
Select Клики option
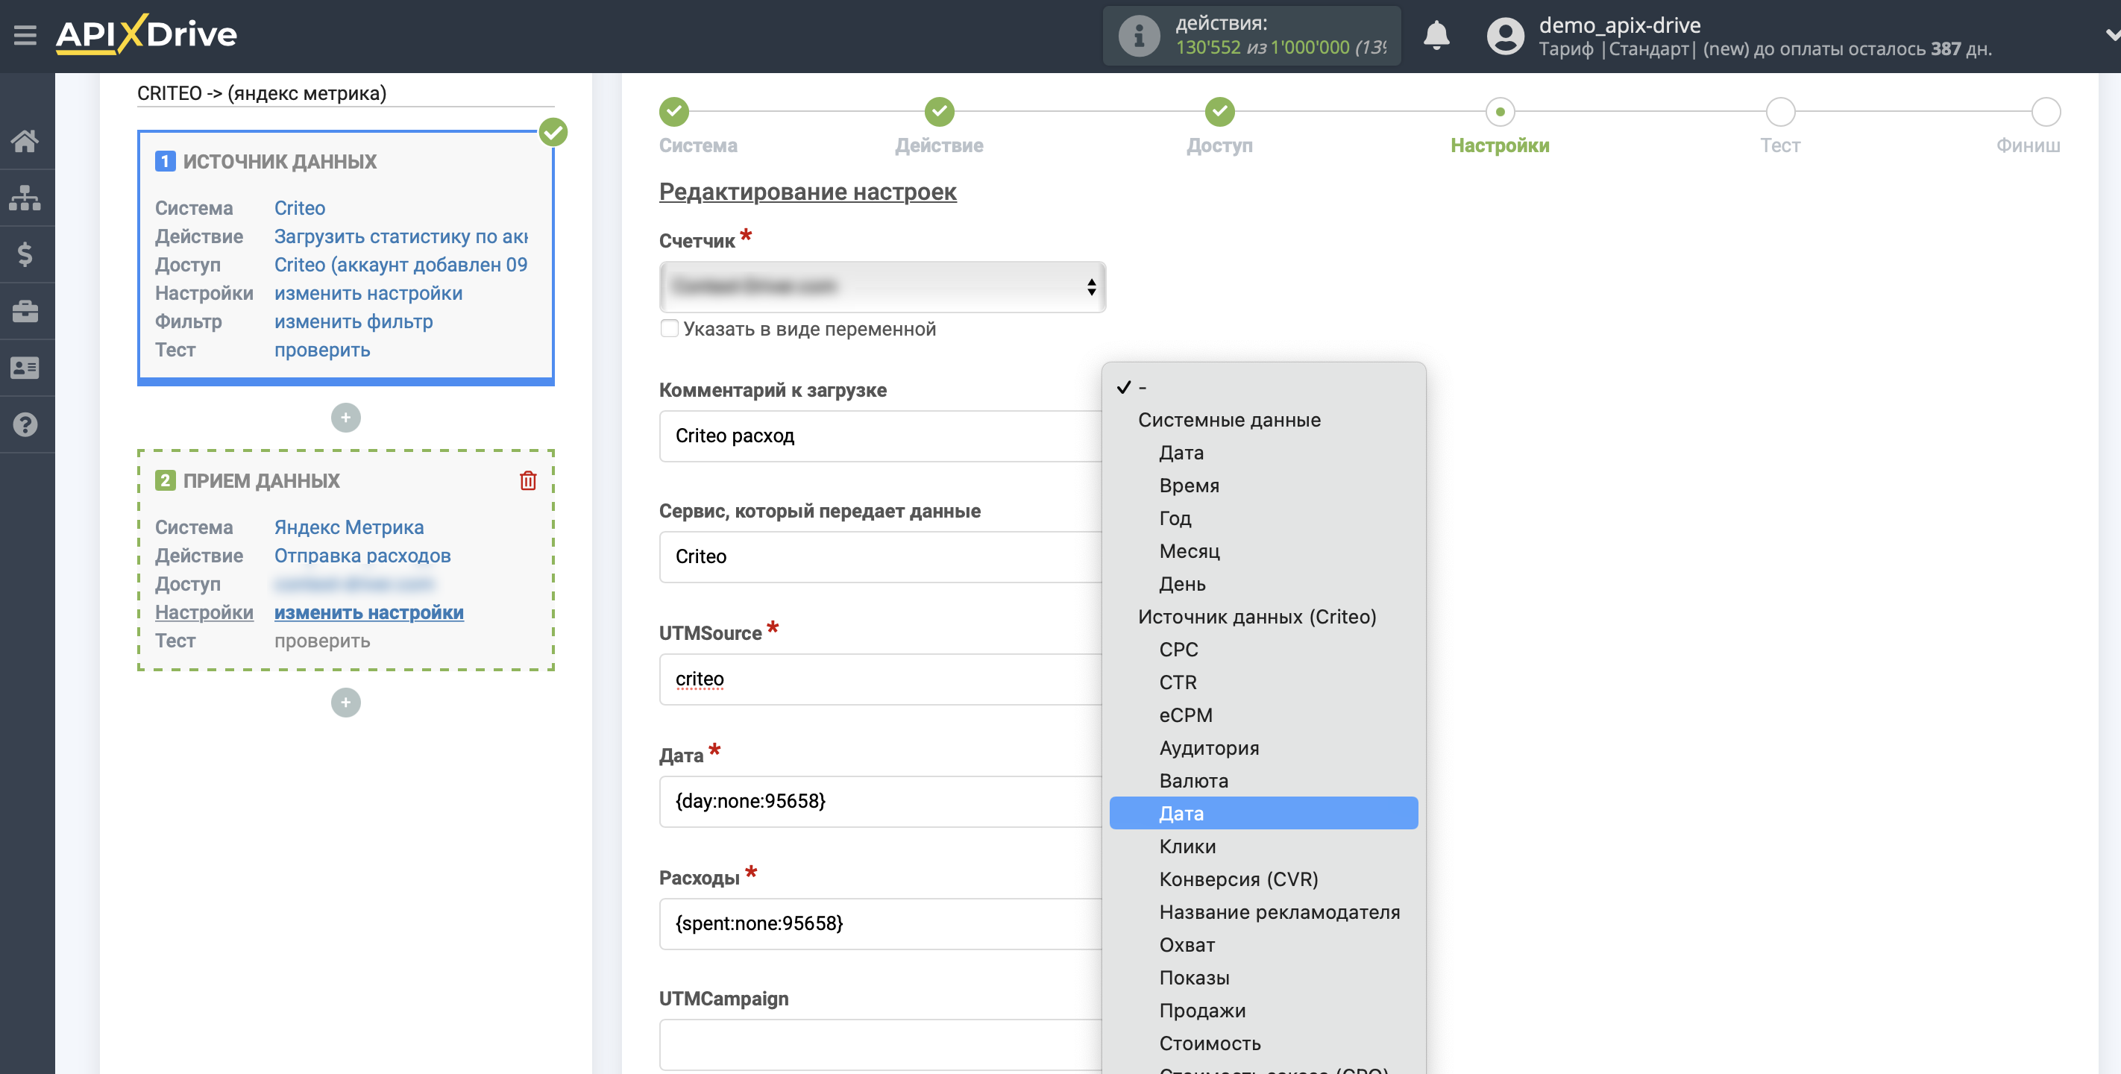pyautogui.click(x=1263, y=847)
